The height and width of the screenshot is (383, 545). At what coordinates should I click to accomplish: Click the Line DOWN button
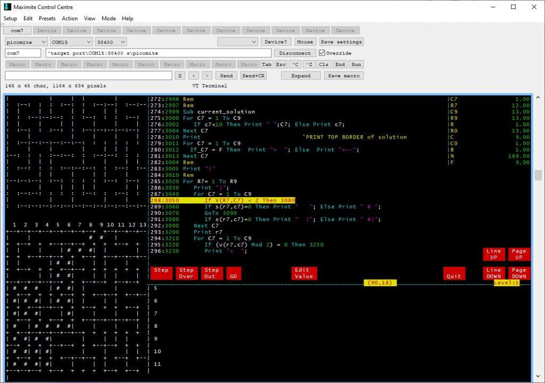[493, 273]
